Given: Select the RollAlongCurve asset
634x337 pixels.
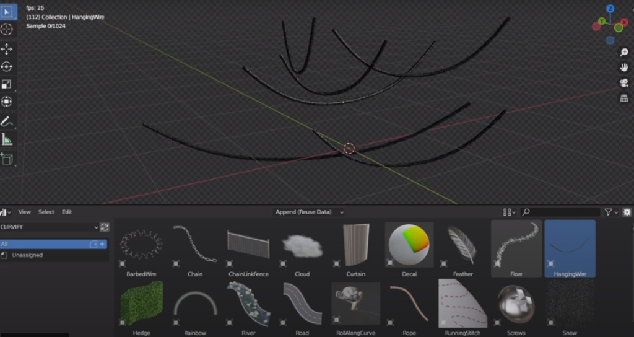Looking at the screenshot, I should pos(356,309).
